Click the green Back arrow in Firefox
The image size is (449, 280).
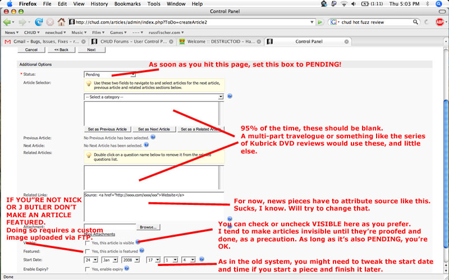click(x=7, y=22)
